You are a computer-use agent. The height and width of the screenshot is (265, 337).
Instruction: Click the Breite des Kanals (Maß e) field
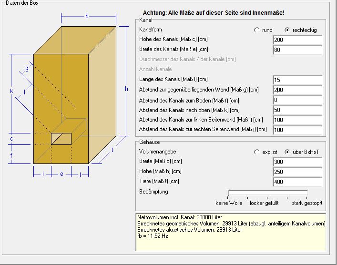[x=297, y=50]
